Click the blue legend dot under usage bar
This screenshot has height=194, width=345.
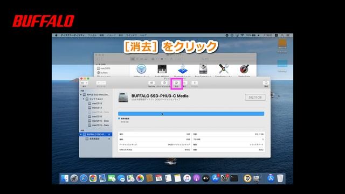(119, 119)
